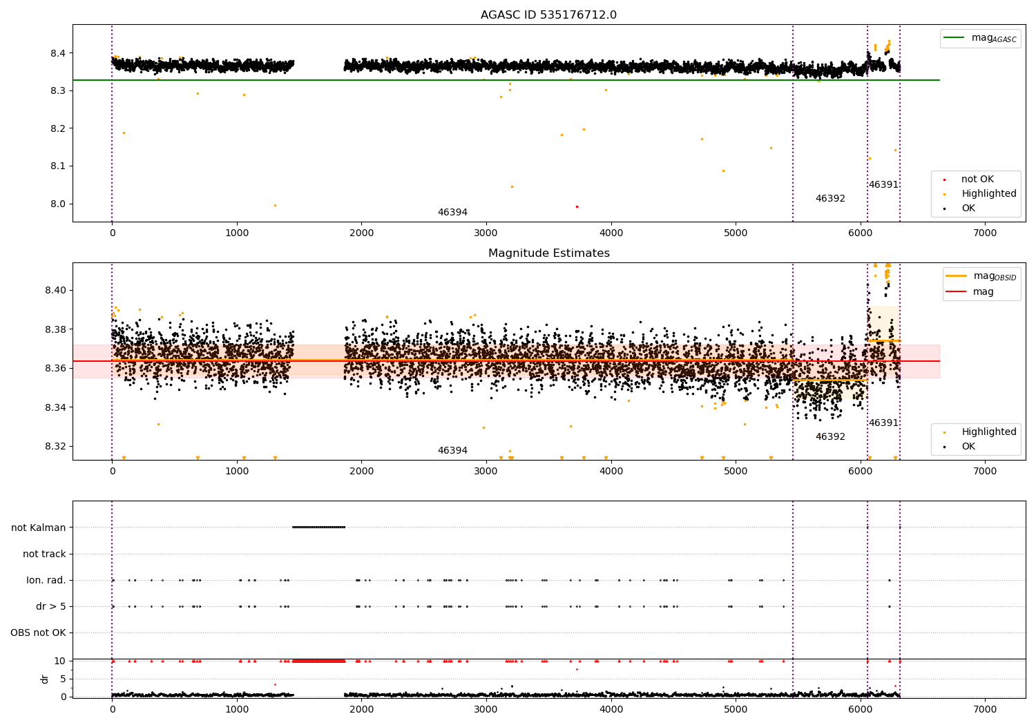
Task: Click x-axis tick 5000 under Magnitude Estimates plot
Action: pyautogui.click(x=736, y=472)
